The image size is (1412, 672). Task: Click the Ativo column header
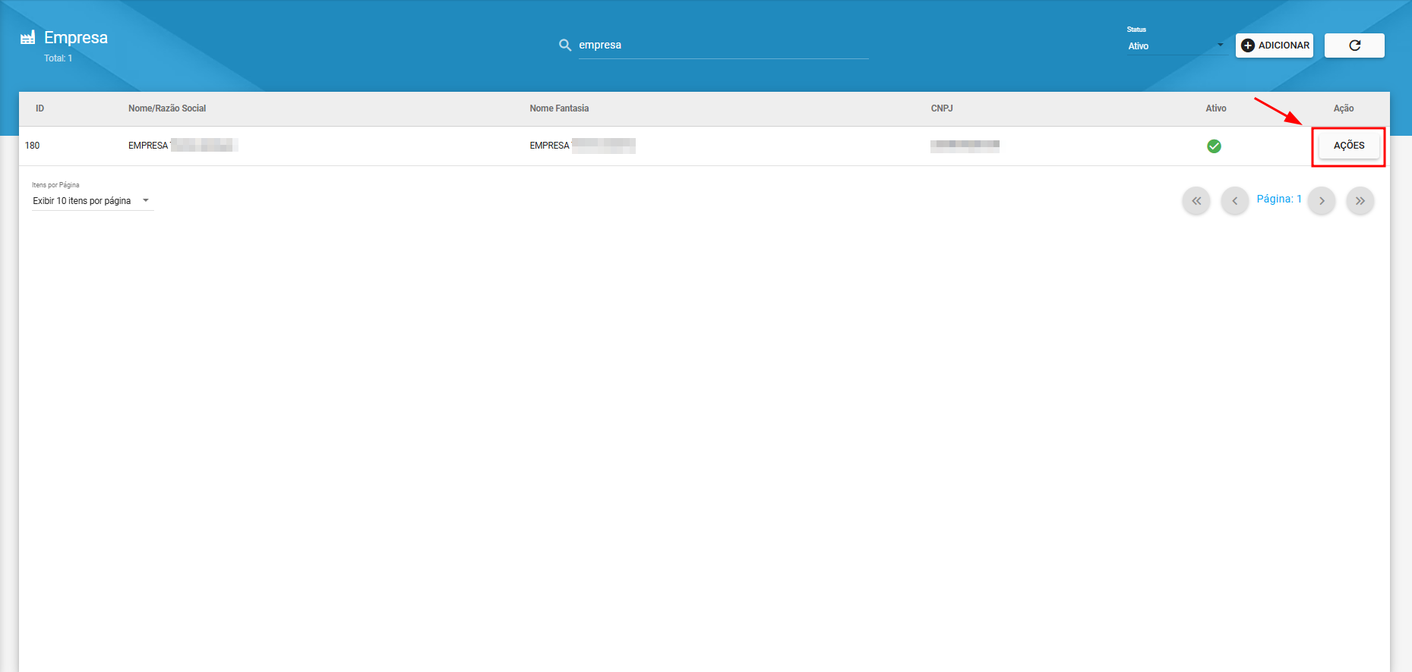1216,108
